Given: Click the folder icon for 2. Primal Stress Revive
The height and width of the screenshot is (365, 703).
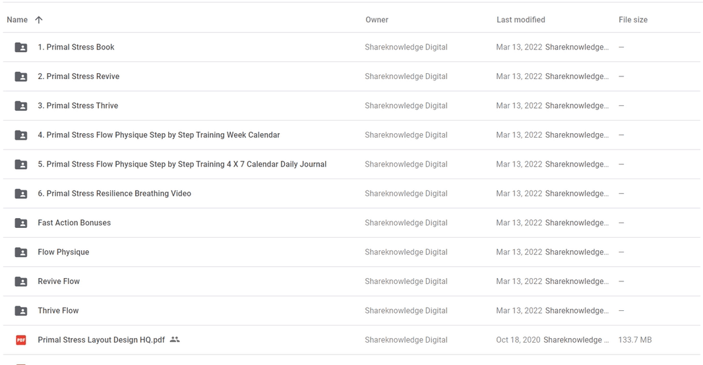Looking at the screenshot, I should (21, 76).
